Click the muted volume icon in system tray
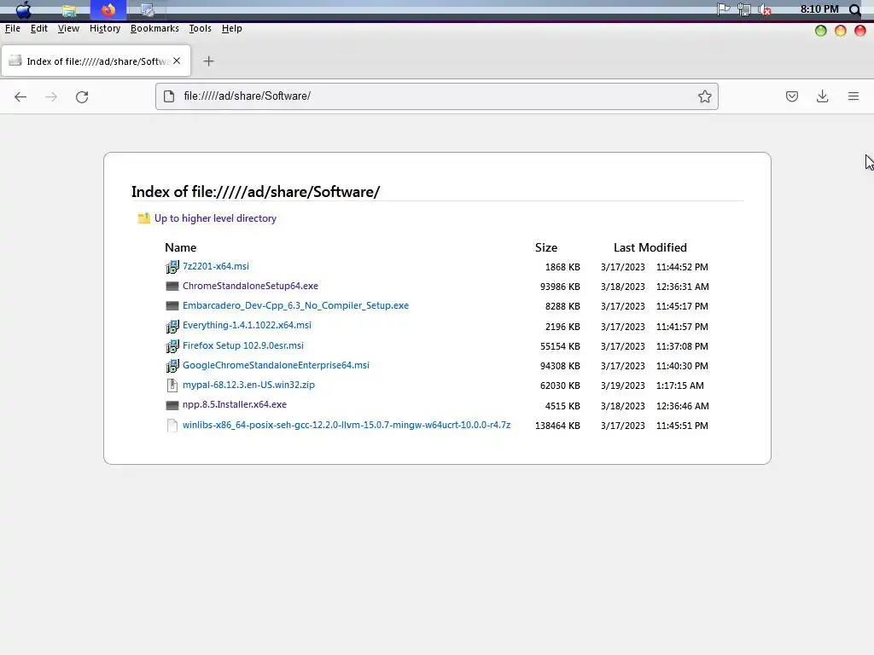This screenshot has width=874, height=655. tap(765, 9)
